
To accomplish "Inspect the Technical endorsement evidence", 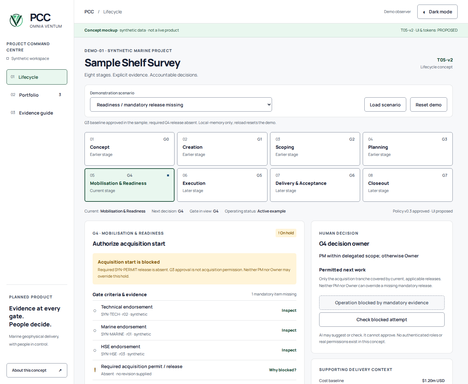I will pos(289,310).
